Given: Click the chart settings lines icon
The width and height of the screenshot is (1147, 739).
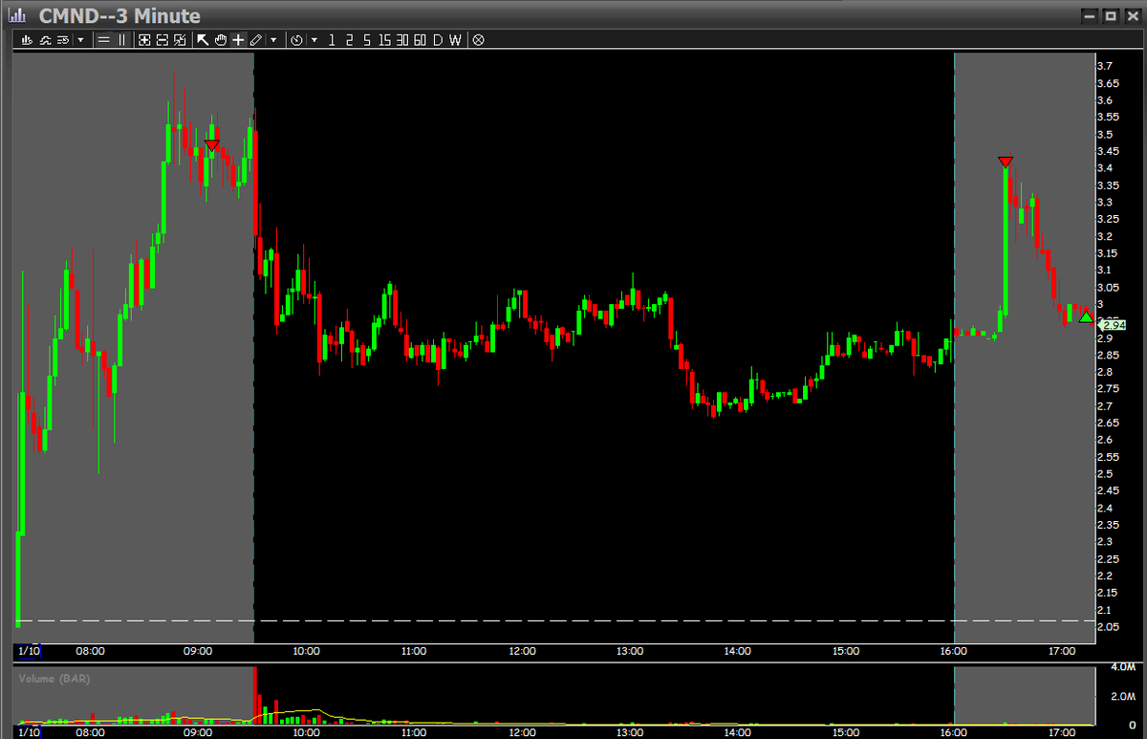Looking at the screenshot, I should tap(63, 40).
